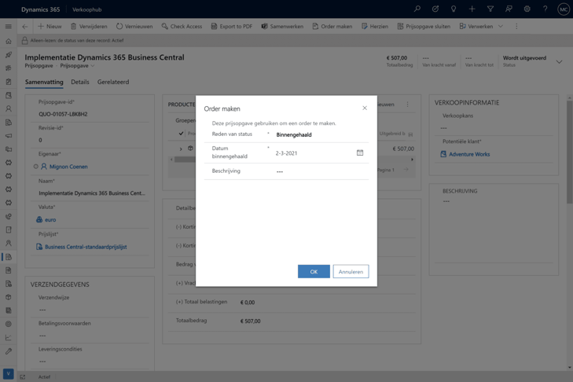
Task: Open the products grid more options menu
Action: 407,105
